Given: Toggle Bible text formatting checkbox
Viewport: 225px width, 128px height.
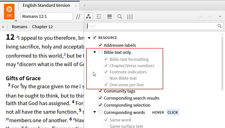Looking at the screenshot, I should pos(106,59).
